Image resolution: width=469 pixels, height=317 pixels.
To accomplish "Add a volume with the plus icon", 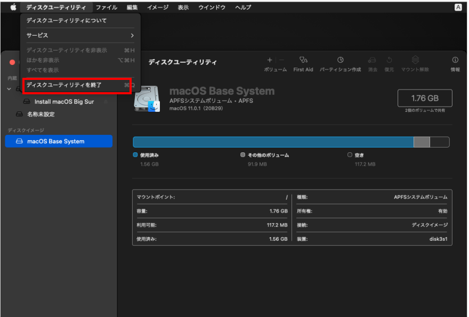I will 270,60.
